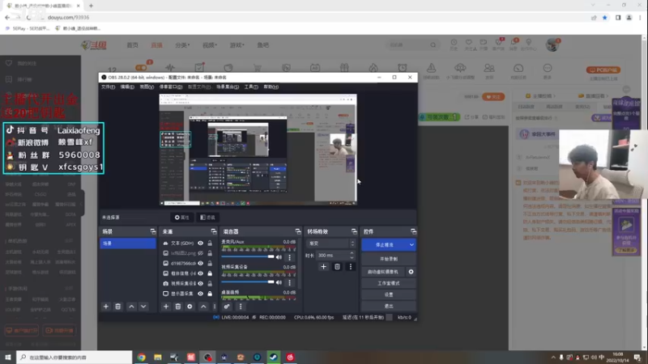
Task: Open the Windows Start menu
Action: pyautogui.click(x=8, y=357)
